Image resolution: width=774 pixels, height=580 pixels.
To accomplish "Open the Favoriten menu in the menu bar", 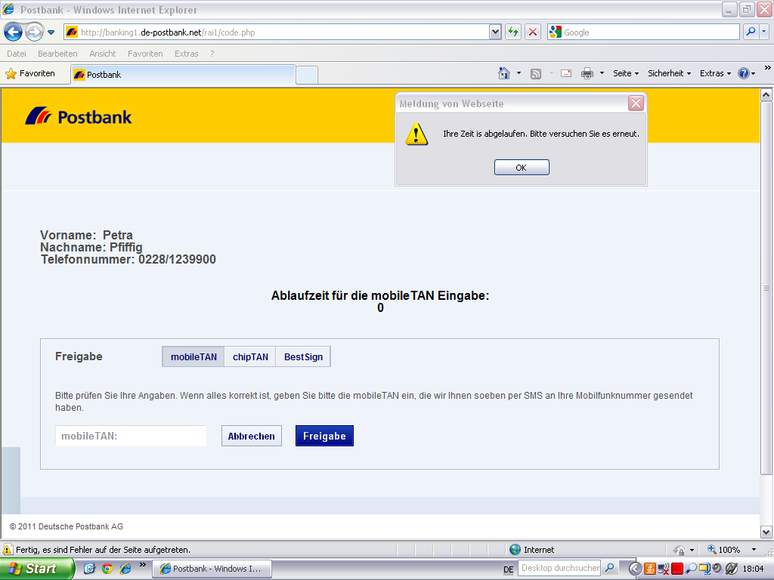I will (145, 54).
